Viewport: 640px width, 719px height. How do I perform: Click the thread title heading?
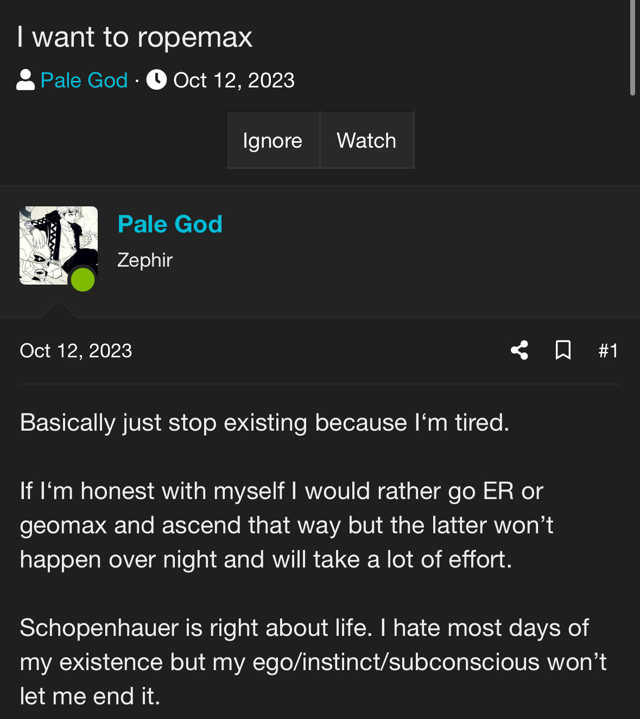[135, 37]
